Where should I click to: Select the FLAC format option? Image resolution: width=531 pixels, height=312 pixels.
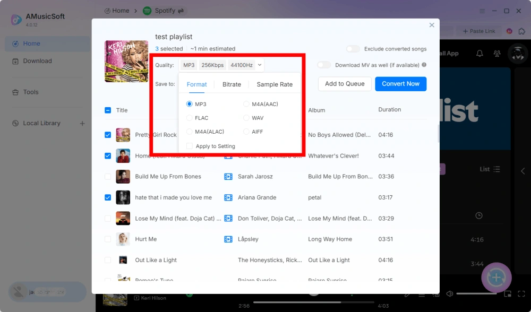190,118
